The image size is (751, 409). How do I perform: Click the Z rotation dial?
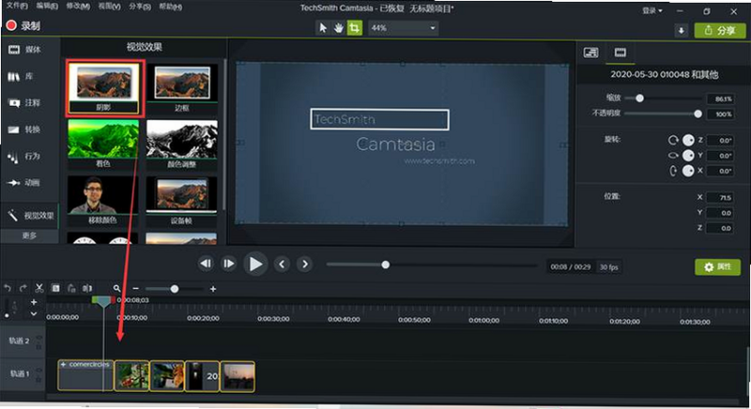[x=688, y=140]
